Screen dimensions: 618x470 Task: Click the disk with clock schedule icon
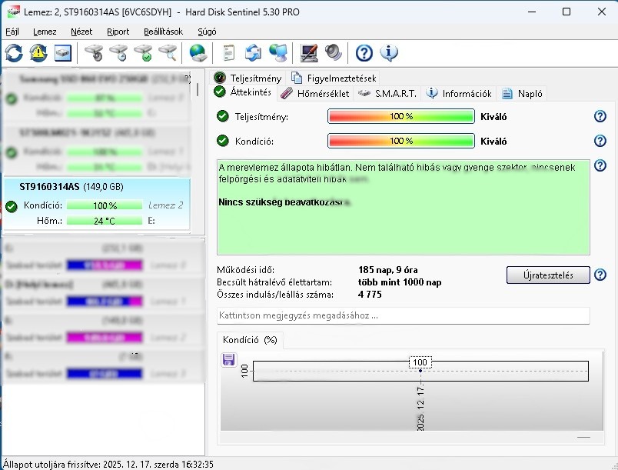[x=118, y=53]
